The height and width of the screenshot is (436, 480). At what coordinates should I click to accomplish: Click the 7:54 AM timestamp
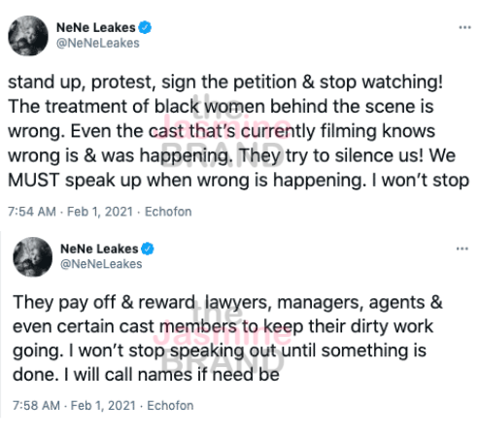(32, 212)
